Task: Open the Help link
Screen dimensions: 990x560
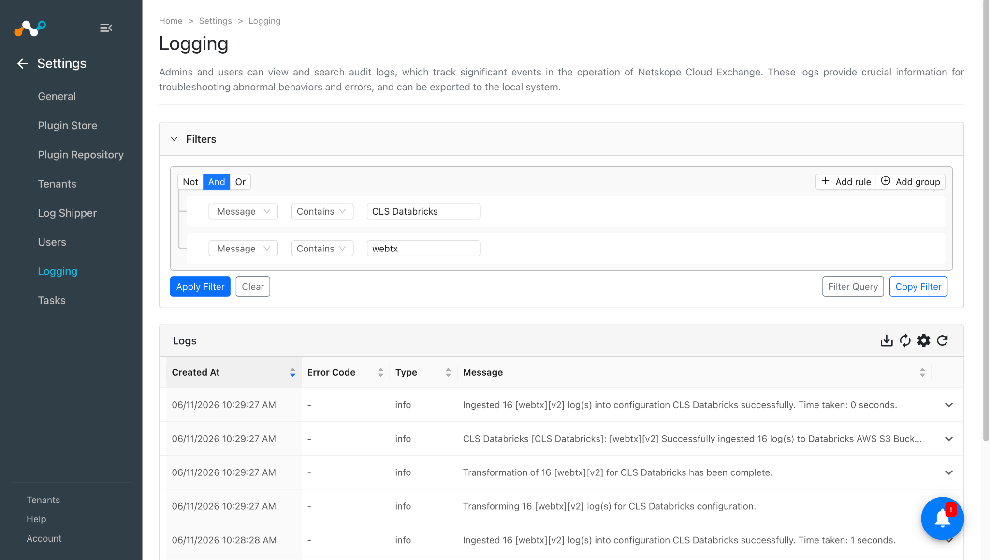Action: [x=36, y=519]
